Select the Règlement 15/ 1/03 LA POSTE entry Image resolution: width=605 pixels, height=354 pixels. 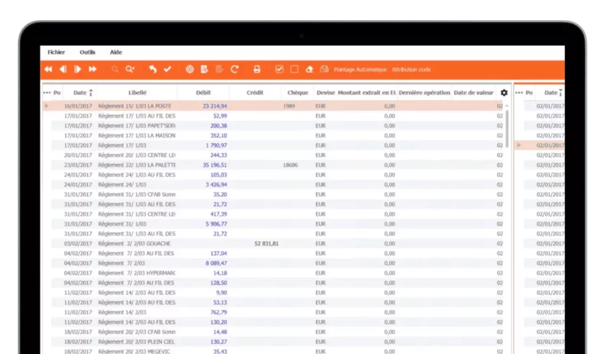(134, 105)
